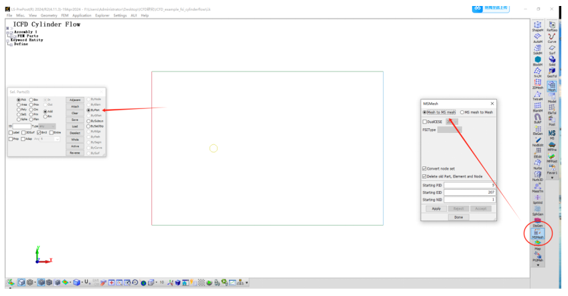
Task: Open the GeoTol geometry tools icon
Action: click(x=552, y=72)
